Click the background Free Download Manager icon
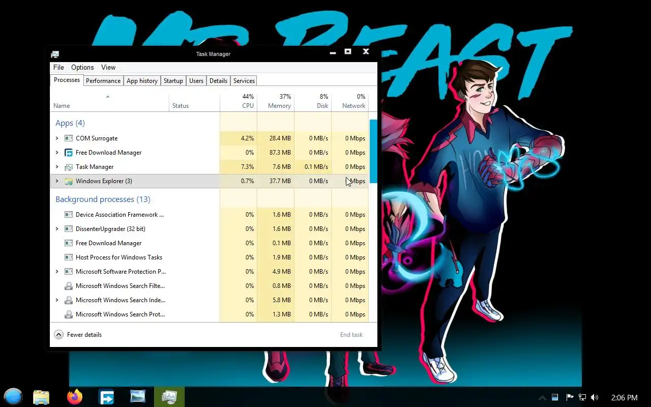The image size is (651, 407). click(69, 243)
